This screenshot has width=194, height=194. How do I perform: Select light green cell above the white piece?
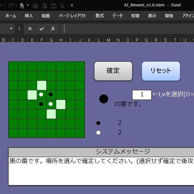pyautogui.click(x=42, y=85)
